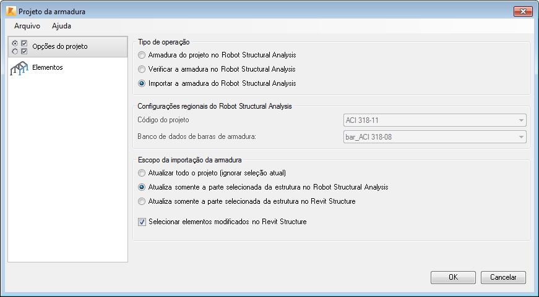Toggle Selecionar elementos modificados checkbox
The width and height of the screenshot is (539, 297).
(142, 222)
